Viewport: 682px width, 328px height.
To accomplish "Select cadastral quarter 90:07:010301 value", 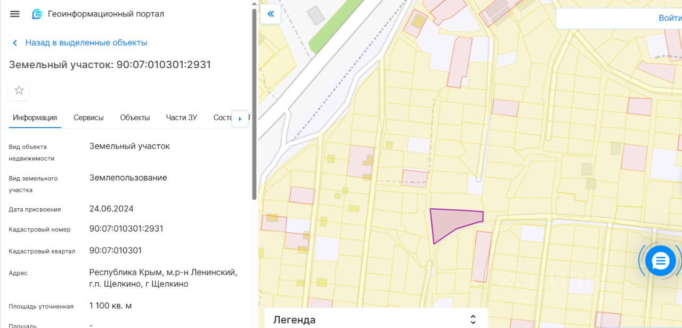I will click(x=116, y=250).
